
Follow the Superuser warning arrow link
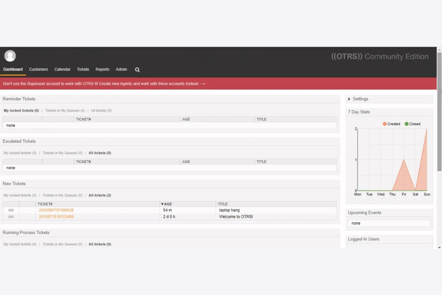coord(203,84)
